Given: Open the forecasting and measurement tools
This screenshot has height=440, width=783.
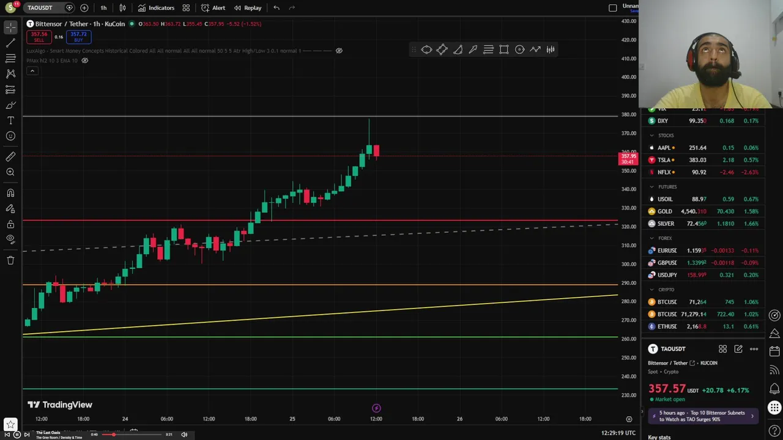Looking at the screenshot, I should tap(10, 89).
